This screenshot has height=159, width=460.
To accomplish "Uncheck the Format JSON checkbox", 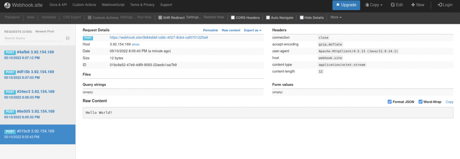I will click(x=389, y=102).
